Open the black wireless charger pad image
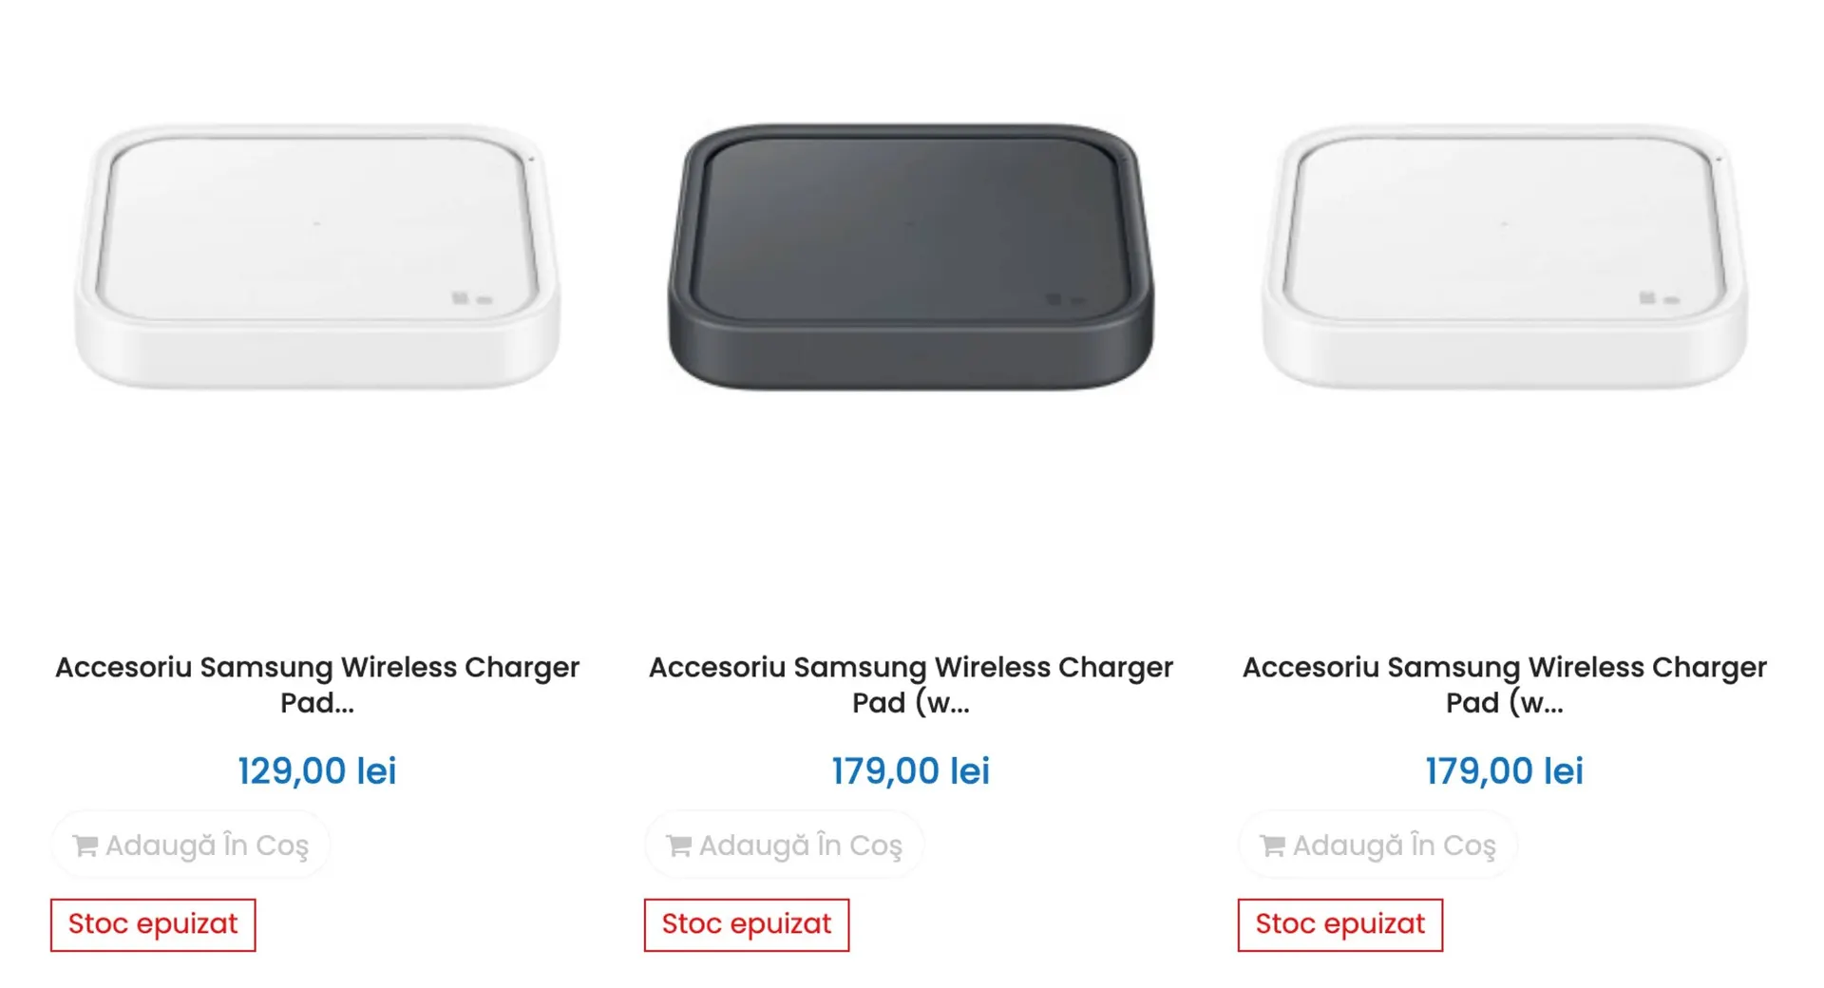The height and width of the screenshot is (988, 1824). click(911, 256)
